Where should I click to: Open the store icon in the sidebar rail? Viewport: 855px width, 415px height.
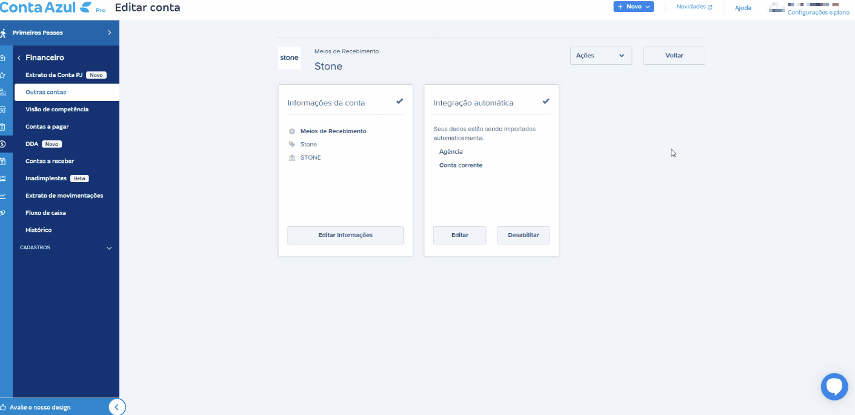(3, 110)
